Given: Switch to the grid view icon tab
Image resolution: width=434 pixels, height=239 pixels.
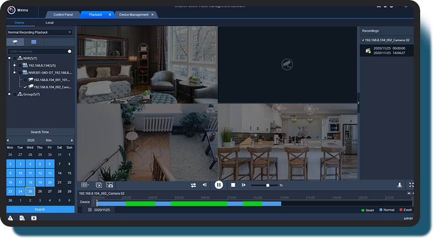Looking at the screenshot, I should click(34, 41).
